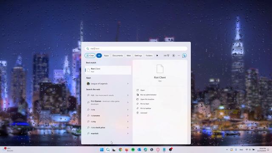Image resolution: width=272 pixels, height=153 pixels.
Task: Switch to the Settings filter tab
Action: (x=138, y=56)
